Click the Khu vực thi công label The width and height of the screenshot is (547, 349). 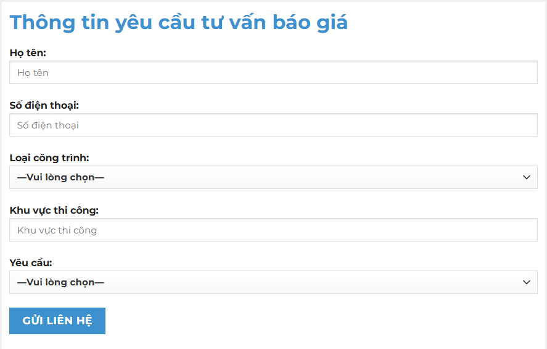click(54, 211)
